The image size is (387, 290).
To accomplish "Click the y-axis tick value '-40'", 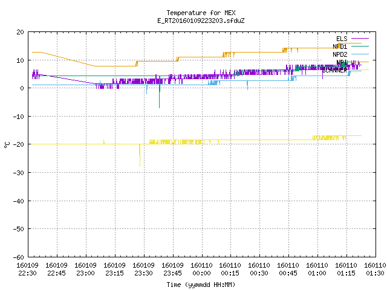I will (18, 201).
